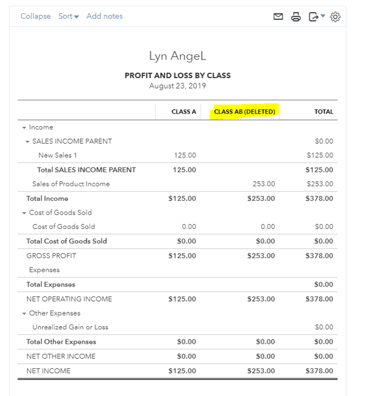367x396 pixels.
Task: Collapse the Income section arrow
Action: pyautogui.click(x=24, y=127)
